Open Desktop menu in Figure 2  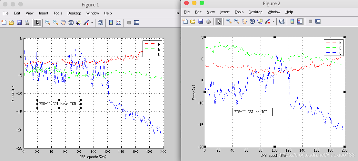[255, 12]
